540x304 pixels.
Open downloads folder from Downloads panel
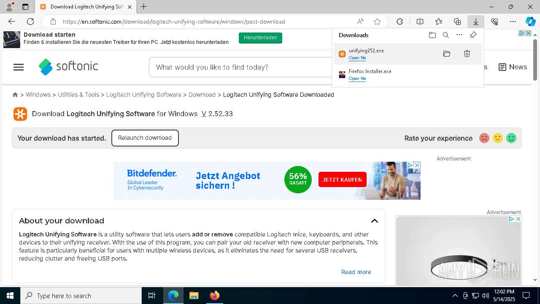[x=432, y=35]
